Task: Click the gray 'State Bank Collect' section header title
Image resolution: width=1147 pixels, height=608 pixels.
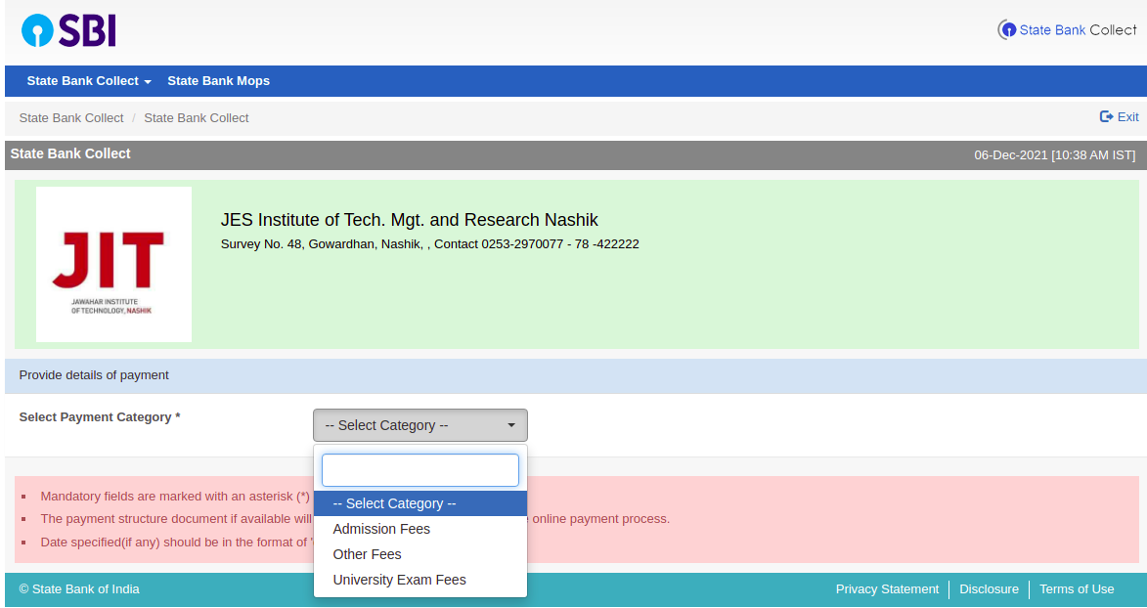Action: 70,153
